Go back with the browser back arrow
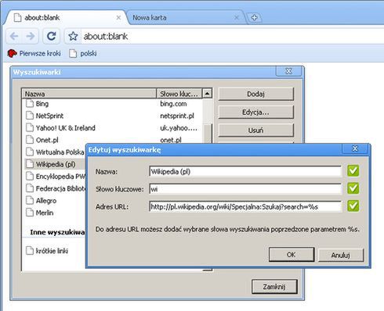Screen dimensions: 384x311 click(14, 36)
